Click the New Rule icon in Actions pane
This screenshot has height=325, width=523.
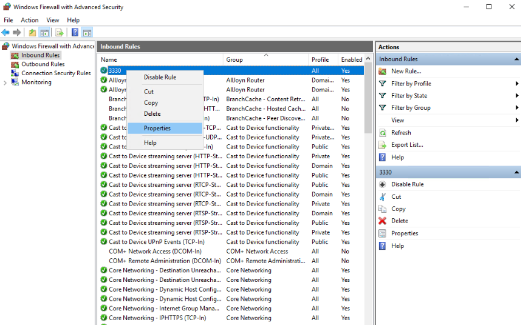[383, 72]
